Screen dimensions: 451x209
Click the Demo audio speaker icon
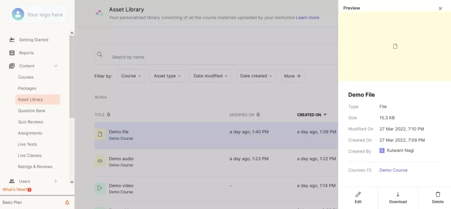(x=100, y=161)
